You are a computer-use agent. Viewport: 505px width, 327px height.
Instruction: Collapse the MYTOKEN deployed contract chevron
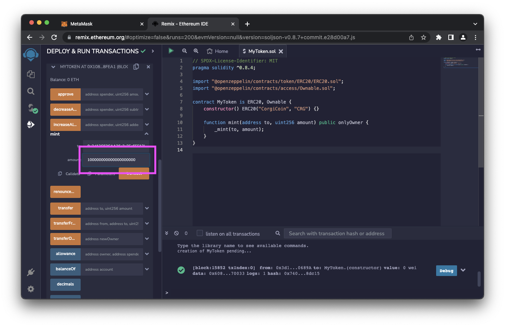pos(53,67)
